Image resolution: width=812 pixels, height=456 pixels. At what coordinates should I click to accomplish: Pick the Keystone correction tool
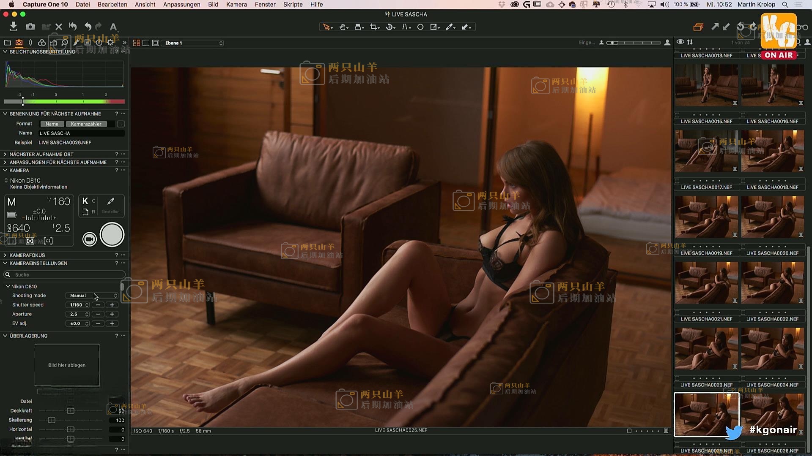[x=406, y=27]
